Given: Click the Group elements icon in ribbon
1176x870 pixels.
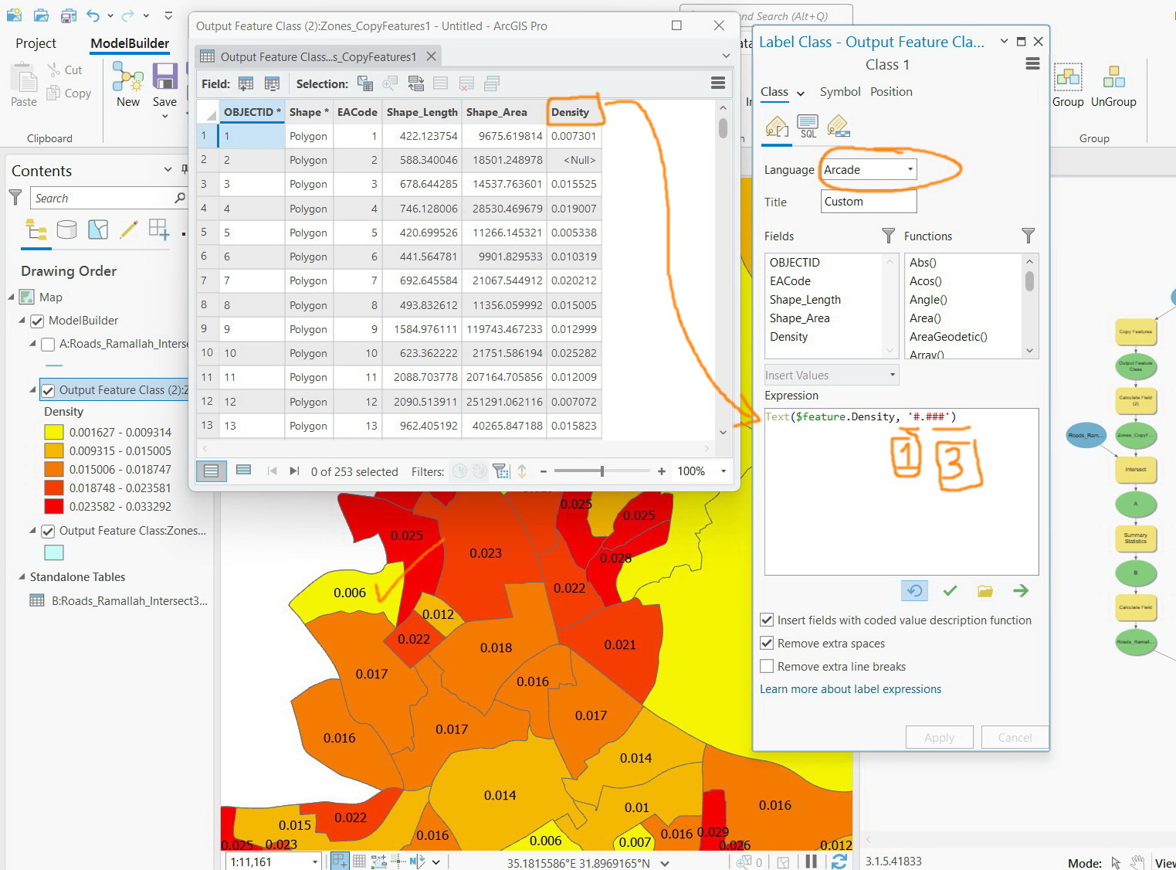Looking at the screenshot, I should click(1068, 78).
